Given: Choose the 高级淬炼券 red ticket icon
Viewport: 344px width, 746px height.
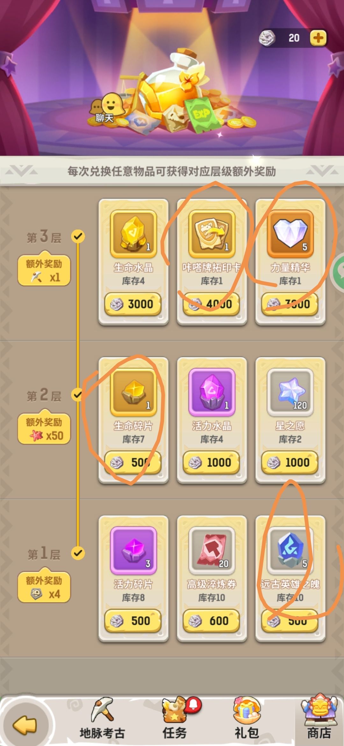Looking at the screenshot, I should point(212,551).
